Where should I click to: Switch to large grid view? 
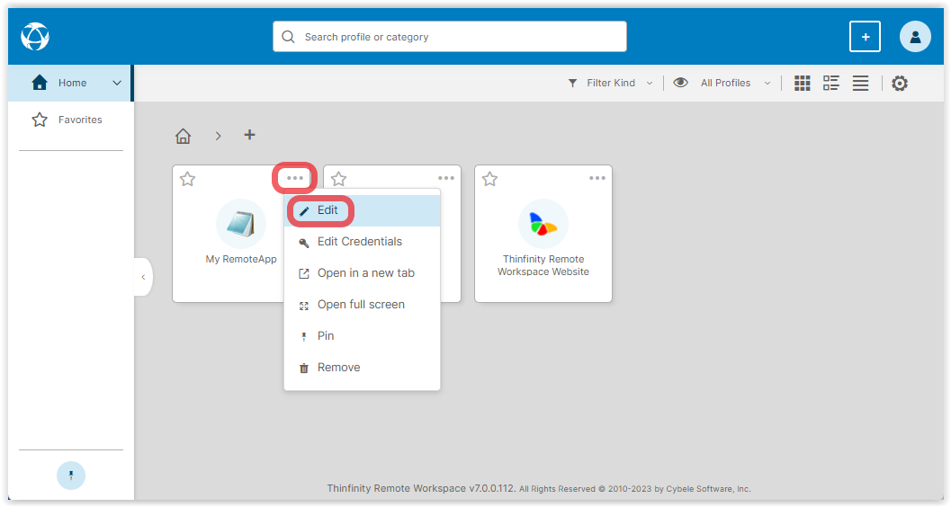click(x=803, y=83)
